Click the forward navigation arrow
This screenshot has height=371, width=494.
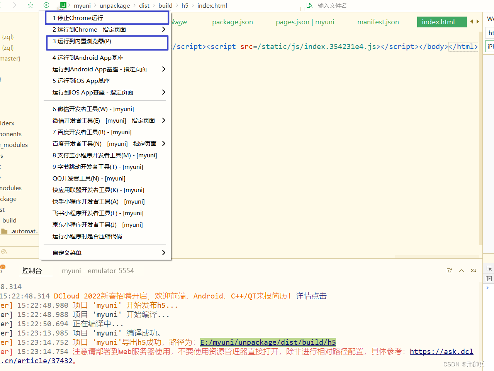[x=14, y=5]
